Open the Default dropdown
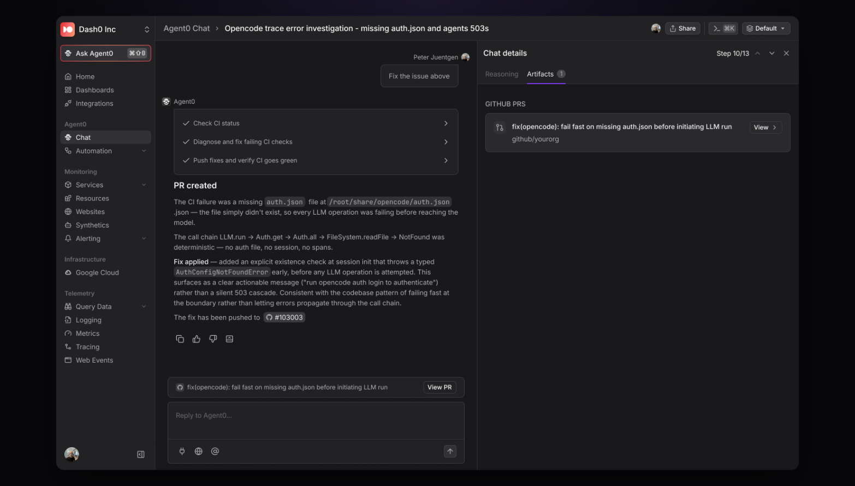Viewport: 855px width, 486px height. [x=765, y=28]
